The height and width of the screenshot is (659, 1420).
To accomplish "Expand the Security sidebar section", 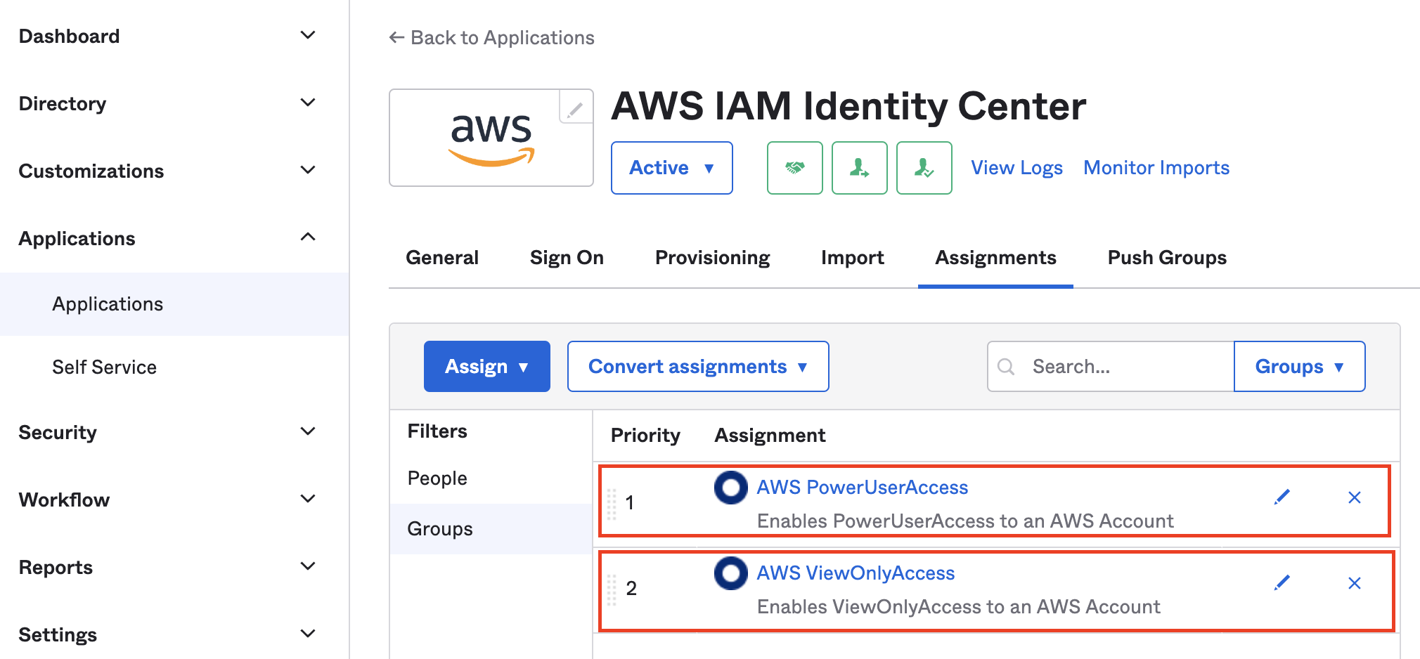I will point(307,431).
